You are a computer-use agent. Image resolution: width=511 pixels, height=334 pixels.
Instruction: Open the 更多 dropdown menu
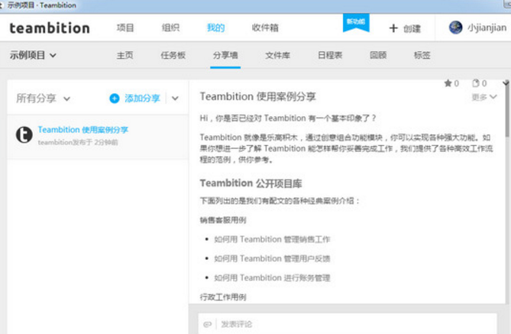click(x=484, y=97)
